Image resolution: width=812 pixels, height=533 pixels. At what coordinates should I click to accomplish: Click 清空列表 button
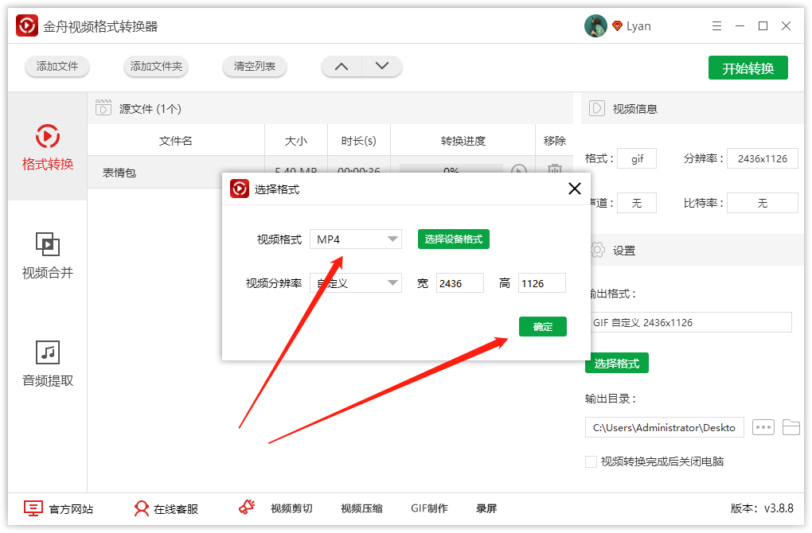click(254, 66)
